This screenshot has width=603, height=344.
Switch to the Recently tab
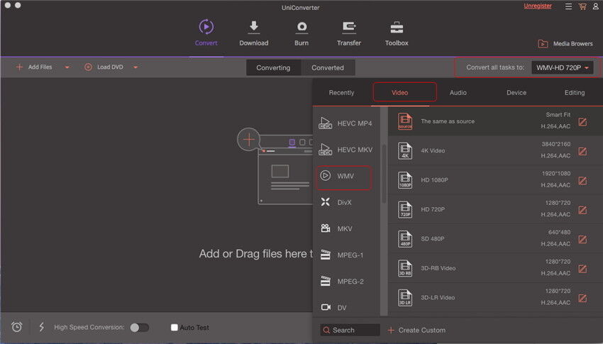pyautogui.click(x=341, y=93)
